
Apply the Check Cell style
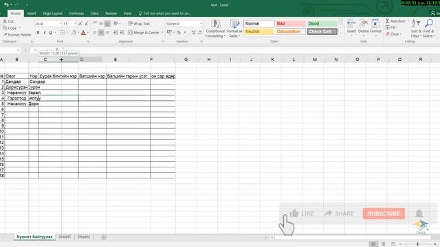pos(322,32)
